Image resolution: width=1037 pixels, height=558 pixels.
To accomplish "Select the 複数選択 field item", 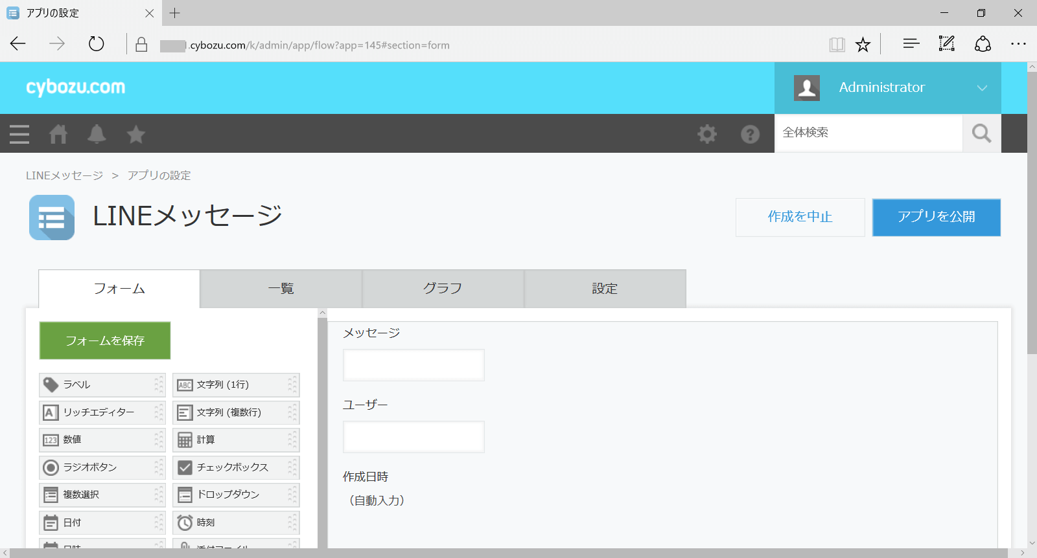I will [x=102, y=495].
